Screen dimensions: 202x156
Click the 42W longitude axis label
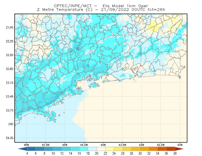(x=180, y=145)
